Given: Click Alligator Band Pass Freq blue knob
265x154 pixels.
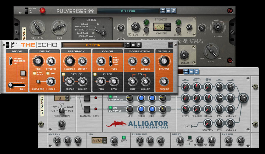Looking at the screenshot, I should pos(141,98).
